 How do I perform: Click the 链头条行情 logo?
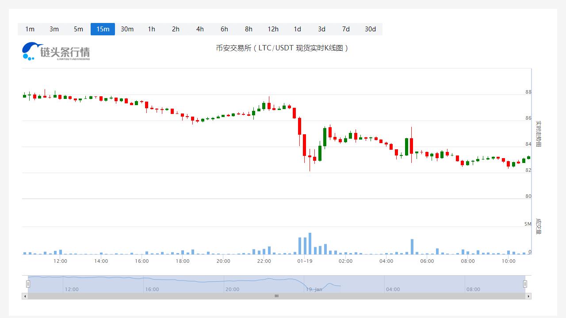click(56, 51)
